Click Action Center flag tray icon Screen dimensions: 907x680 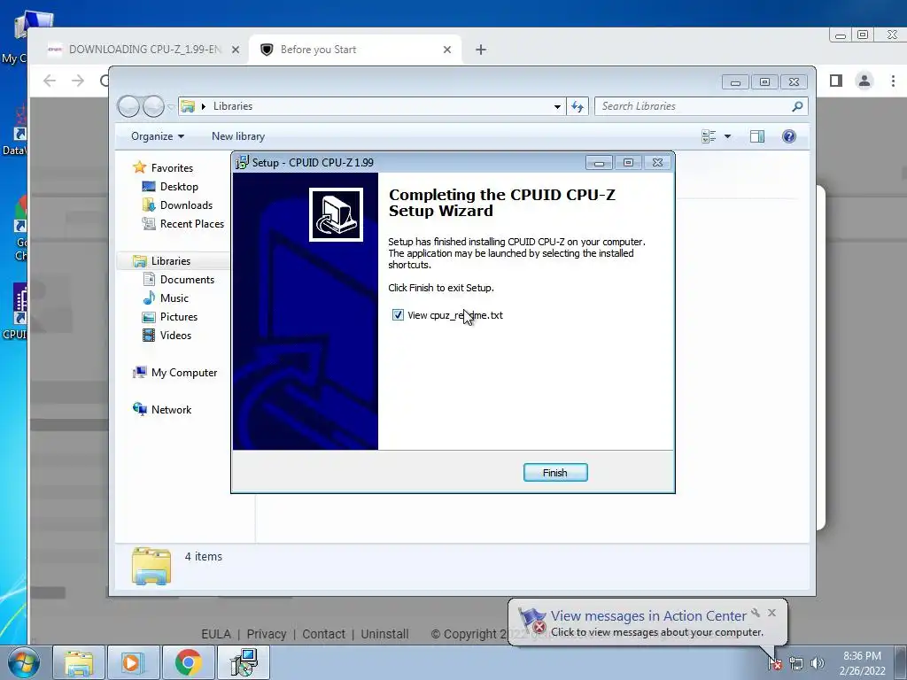pos(775,664)
